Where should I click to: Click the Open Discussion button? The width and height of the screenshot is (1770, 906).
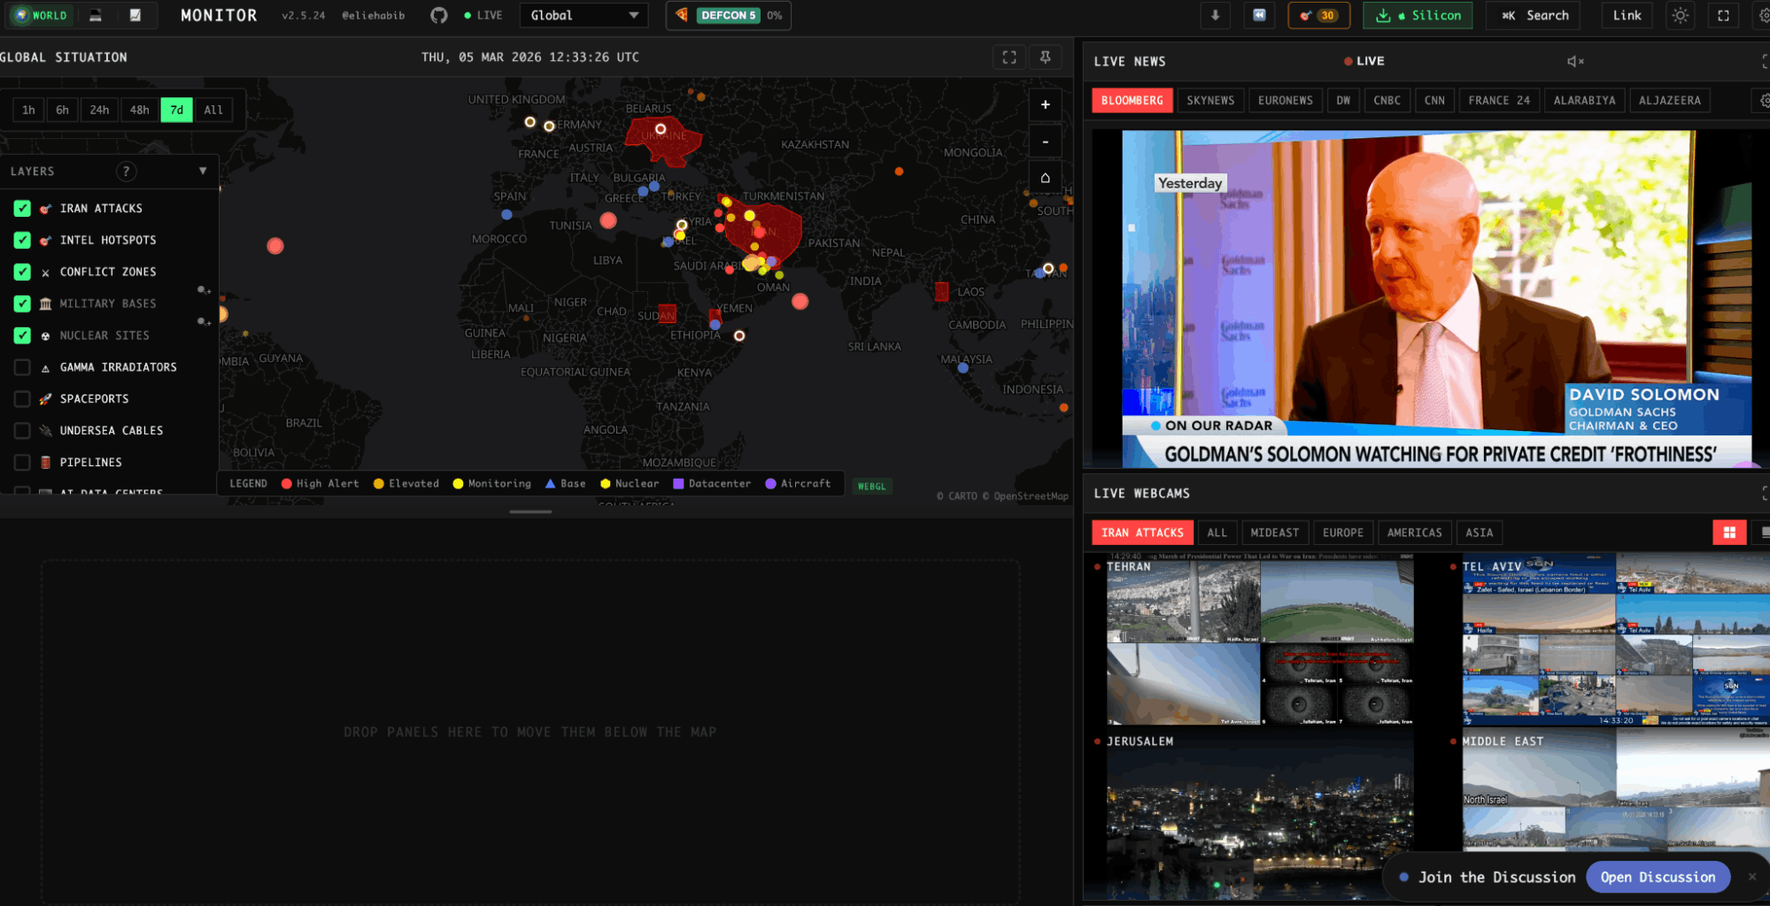point(1658,877)
